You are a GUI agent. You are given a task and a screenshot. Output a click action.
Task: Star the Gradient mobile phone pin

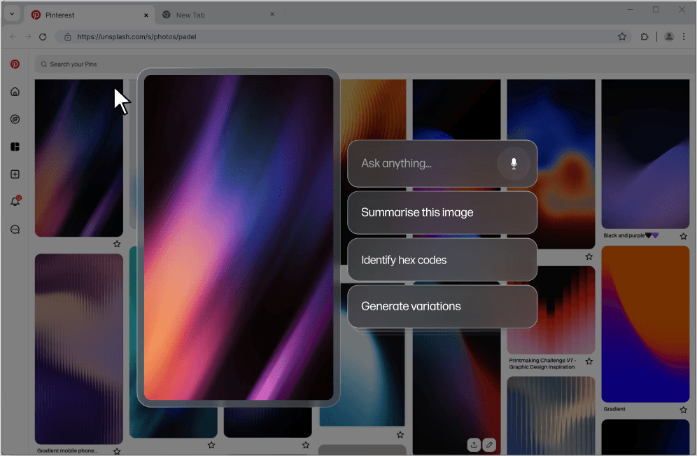(117, 451)
